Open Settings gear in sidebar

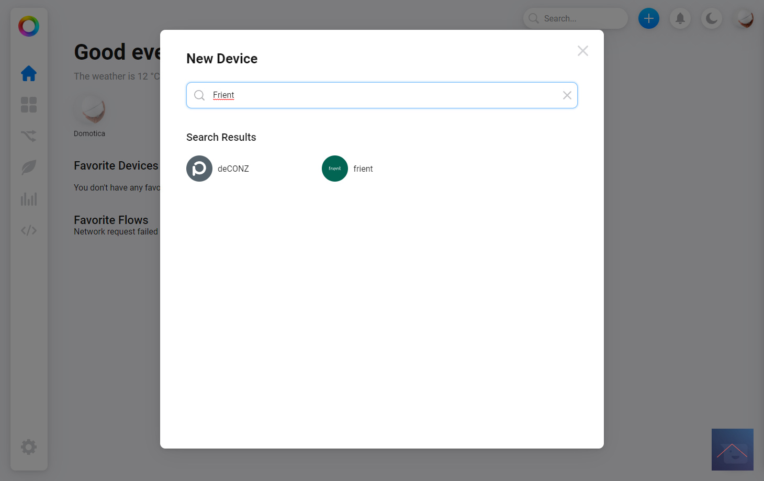(29, 447)
